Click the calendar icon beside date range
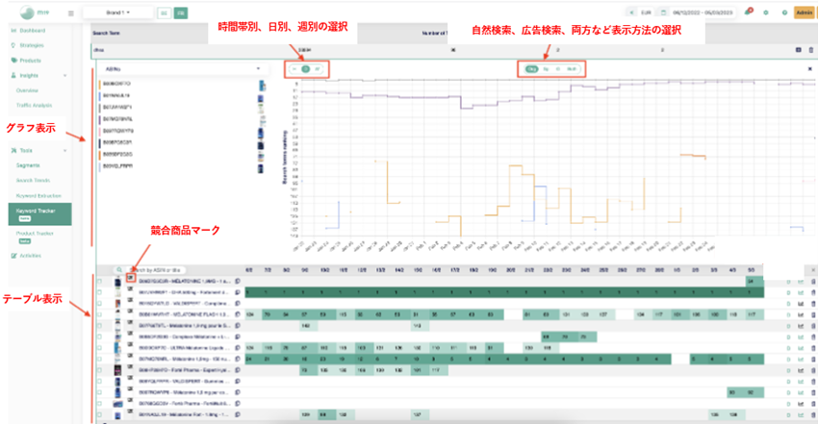This screenshot has height=424, width=818. tap(663, 12)
